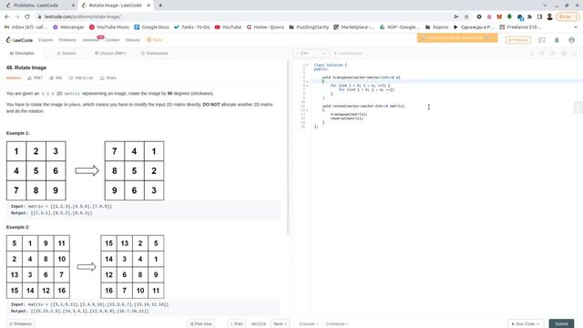Click the orange promotional banner
583x328 pixels.
457,38
